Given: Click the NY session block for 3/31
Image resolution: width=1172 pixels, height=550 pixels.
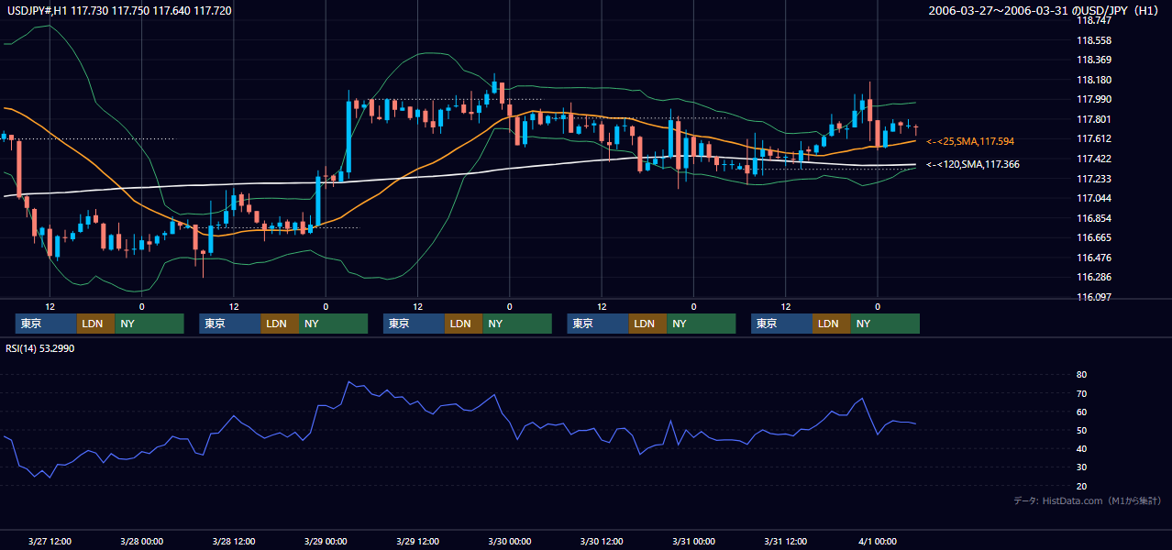Looking at the screenshot, I should pyautogui.click(x=885, y=324).
